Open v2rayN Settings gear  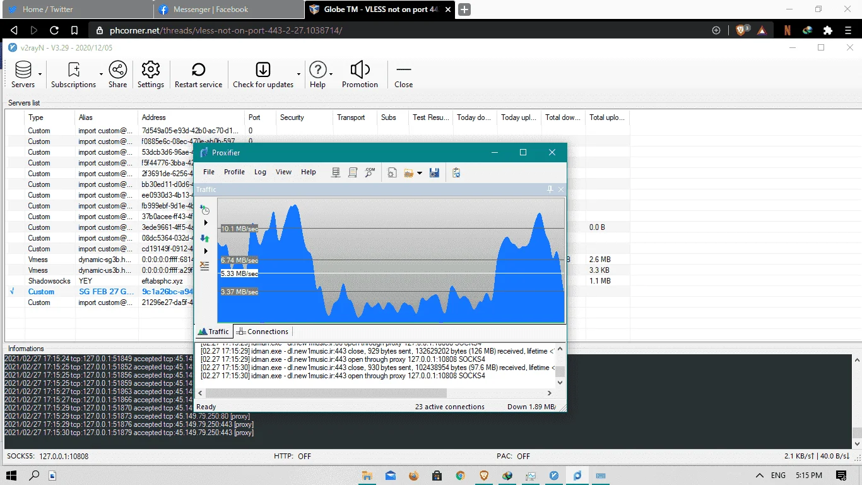coord(151,75)
